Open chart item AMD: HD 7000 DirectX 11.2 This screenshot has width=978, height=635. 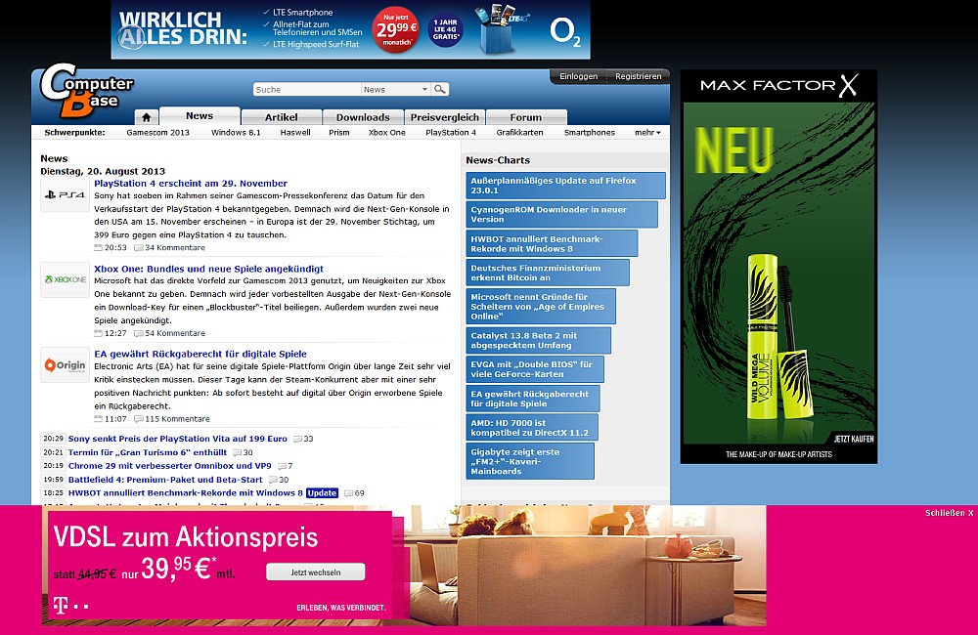532,428
